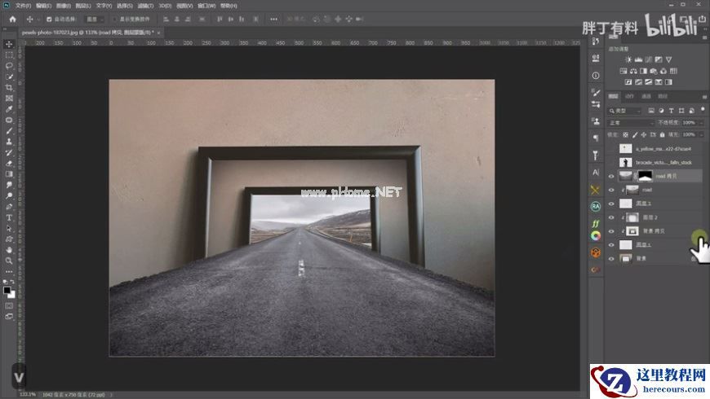Click the lock all layer icon
The height and width of the screenshot is (399, 710).
coord(663,134)
